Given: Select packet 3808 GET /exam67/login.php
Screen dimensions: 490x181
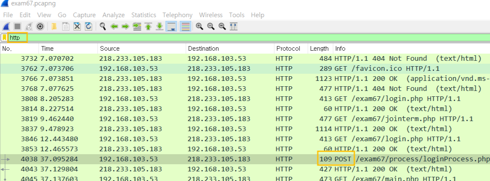Looking at the screenshot, I should pos(245,99).
